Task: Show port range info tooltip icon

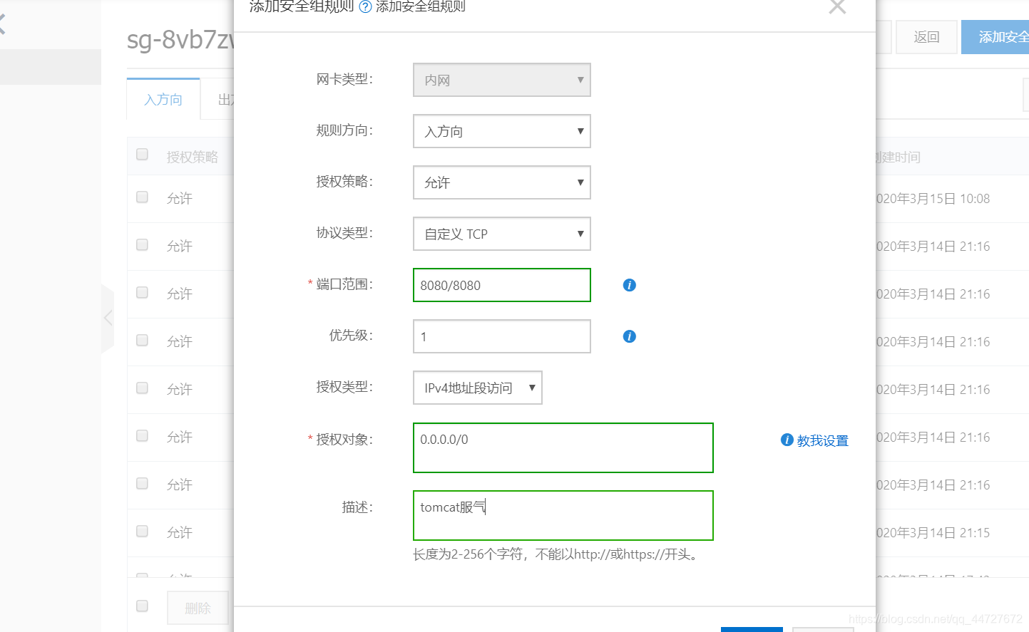Action: click(629, 285)
